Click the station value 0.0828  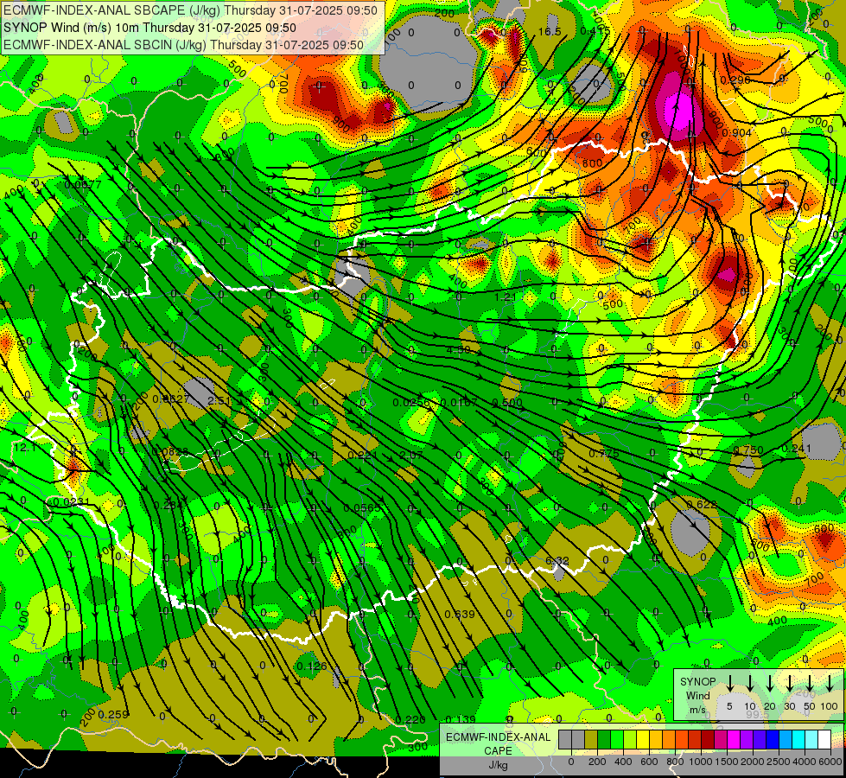tap(170, 451)
